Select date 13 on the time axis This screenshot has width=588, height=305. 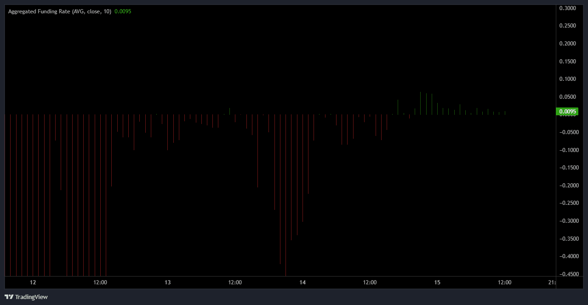(x=167, y=282)
